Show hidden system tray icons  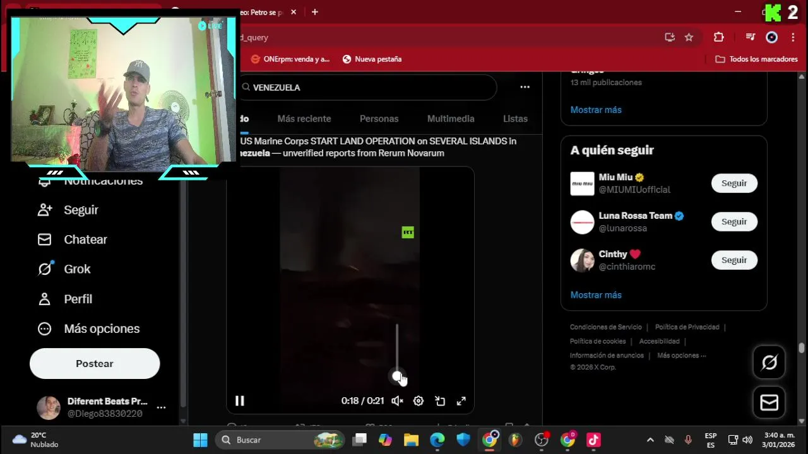650,439
